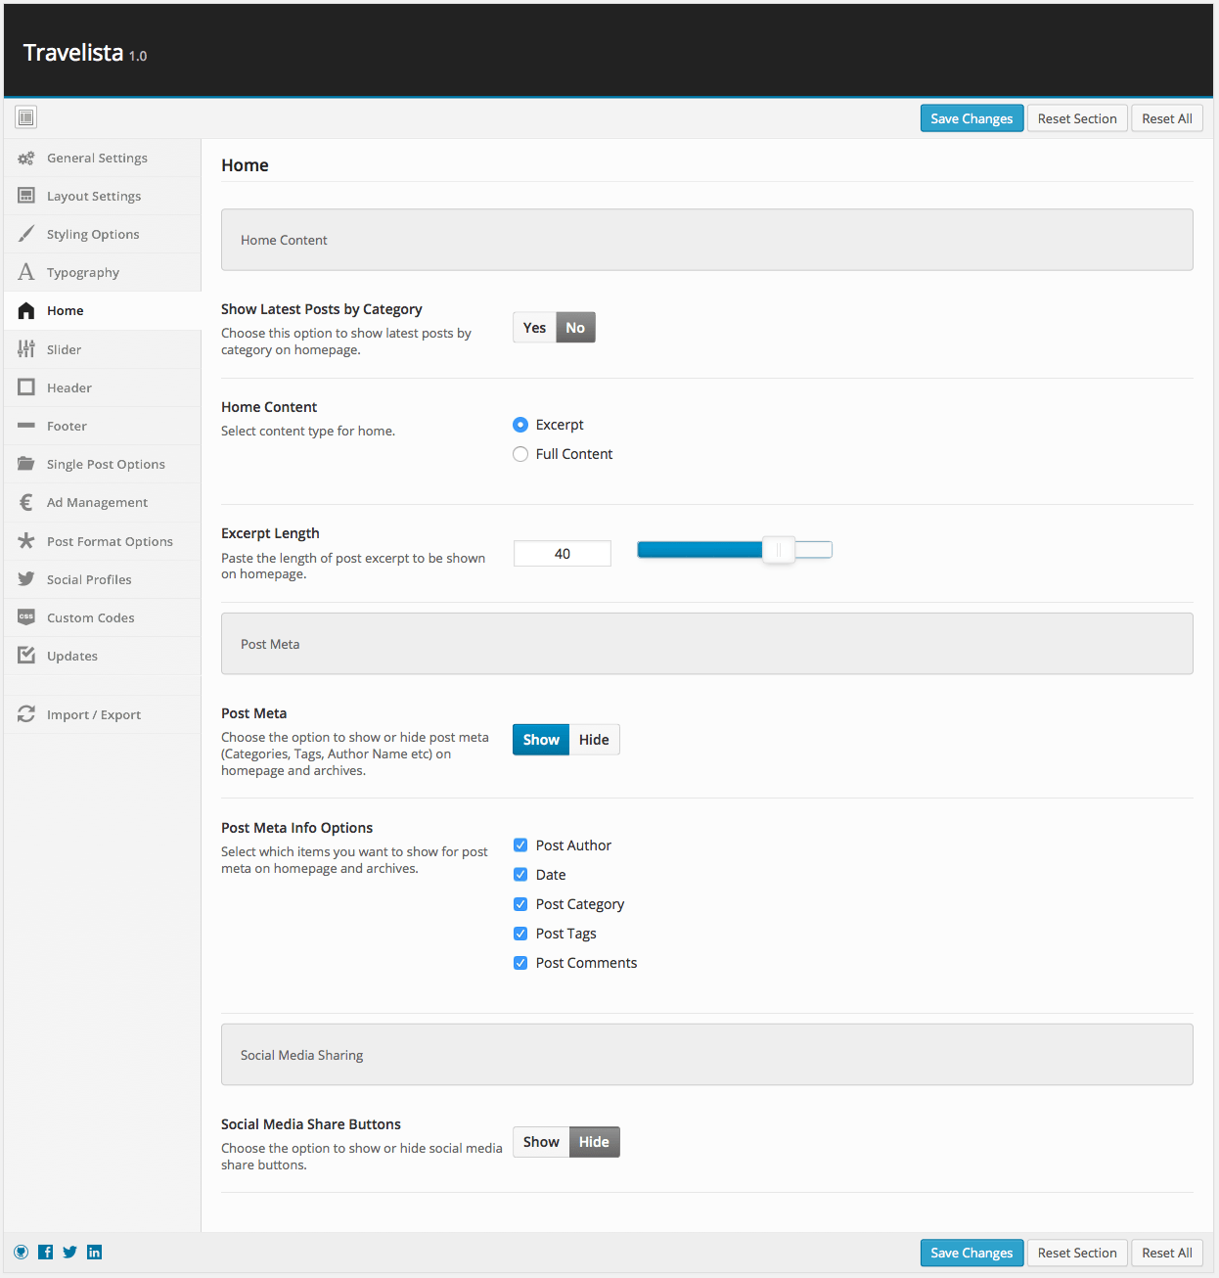Click the bottom Save Changes button
Image resolution: width=1219 pixels, height=1278 pixels.
click(x=971, y=1253)
